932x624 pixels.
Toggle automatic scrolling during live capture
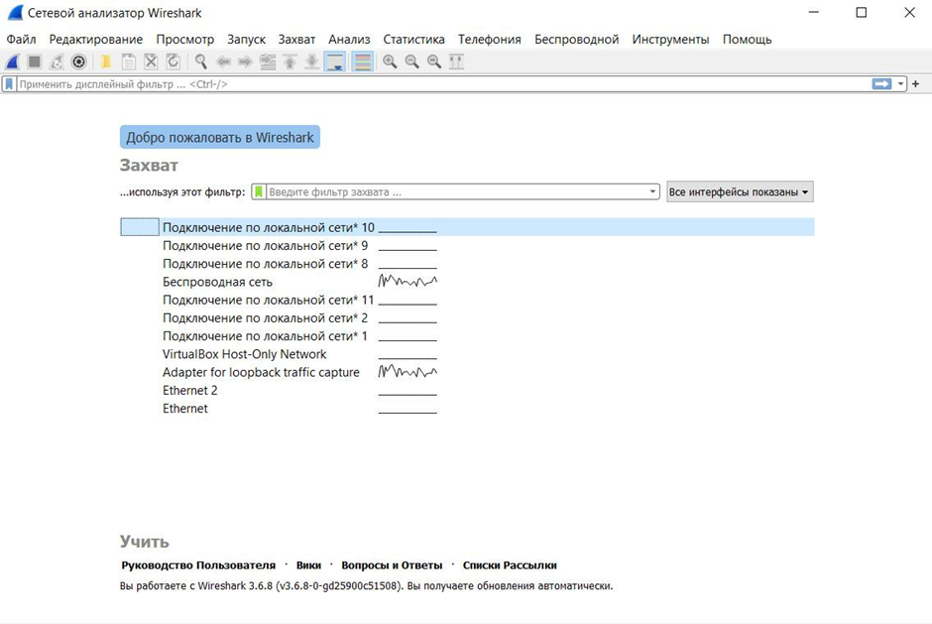coord(334,62)
